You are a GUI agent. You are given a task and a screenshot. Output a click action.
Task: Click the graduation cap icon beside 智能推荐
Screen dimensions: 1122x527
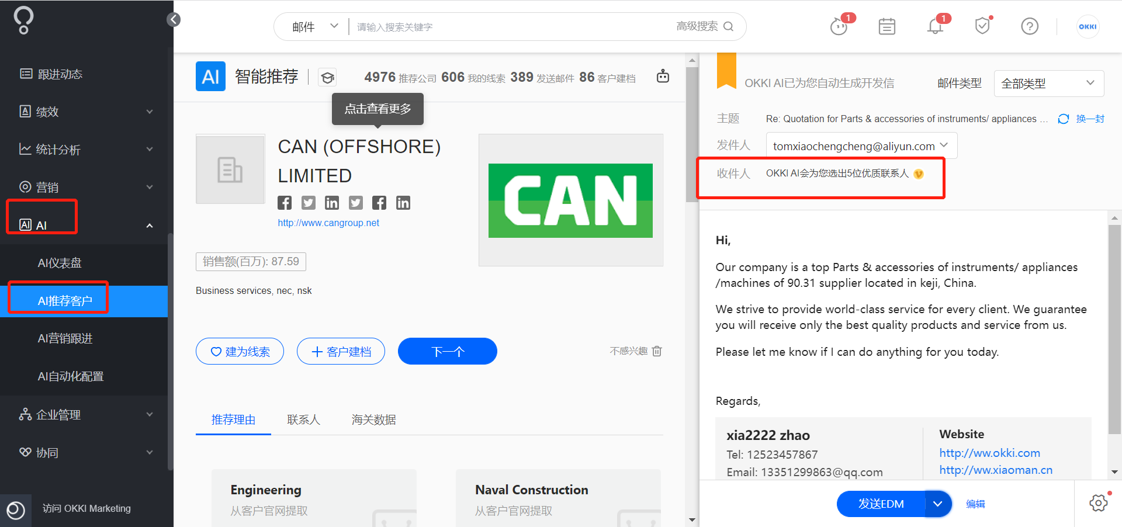click(327, 77)
